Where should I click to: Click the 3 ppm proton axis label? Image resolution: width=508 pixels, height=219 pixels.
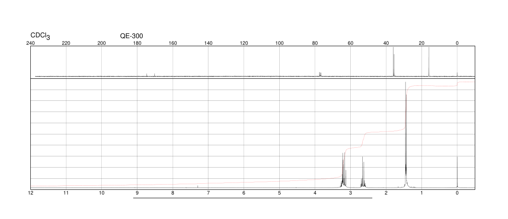350,193
